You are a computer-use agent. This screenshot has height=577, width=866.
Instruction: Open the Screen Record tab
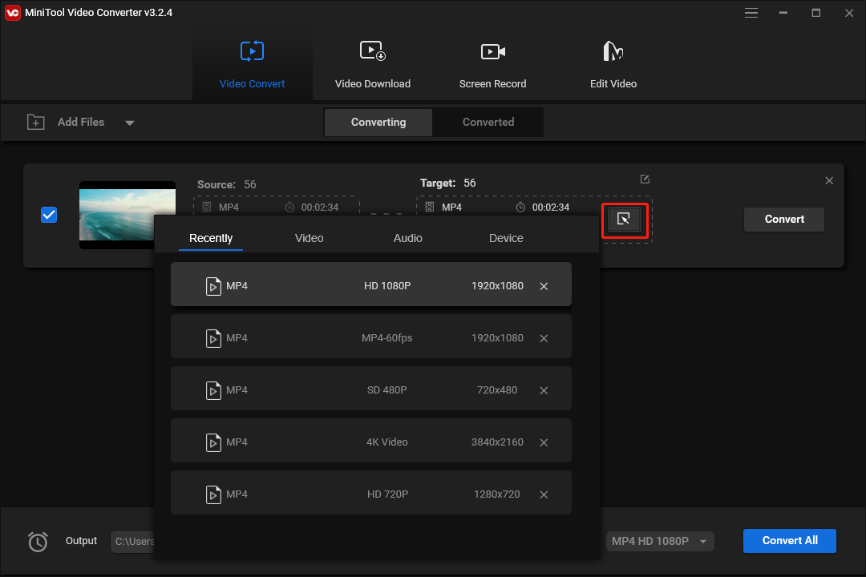(492, 65)
